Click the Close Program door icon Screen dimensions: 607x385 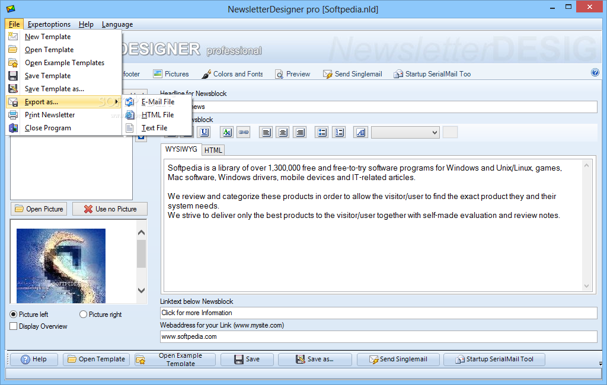tap(13, 128)
